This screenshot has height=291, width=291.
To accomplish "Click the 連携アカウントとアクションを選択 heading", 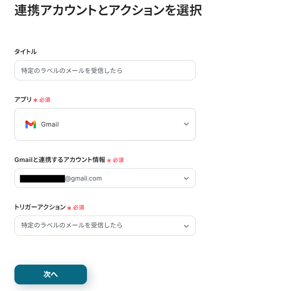I will [108, 10].
